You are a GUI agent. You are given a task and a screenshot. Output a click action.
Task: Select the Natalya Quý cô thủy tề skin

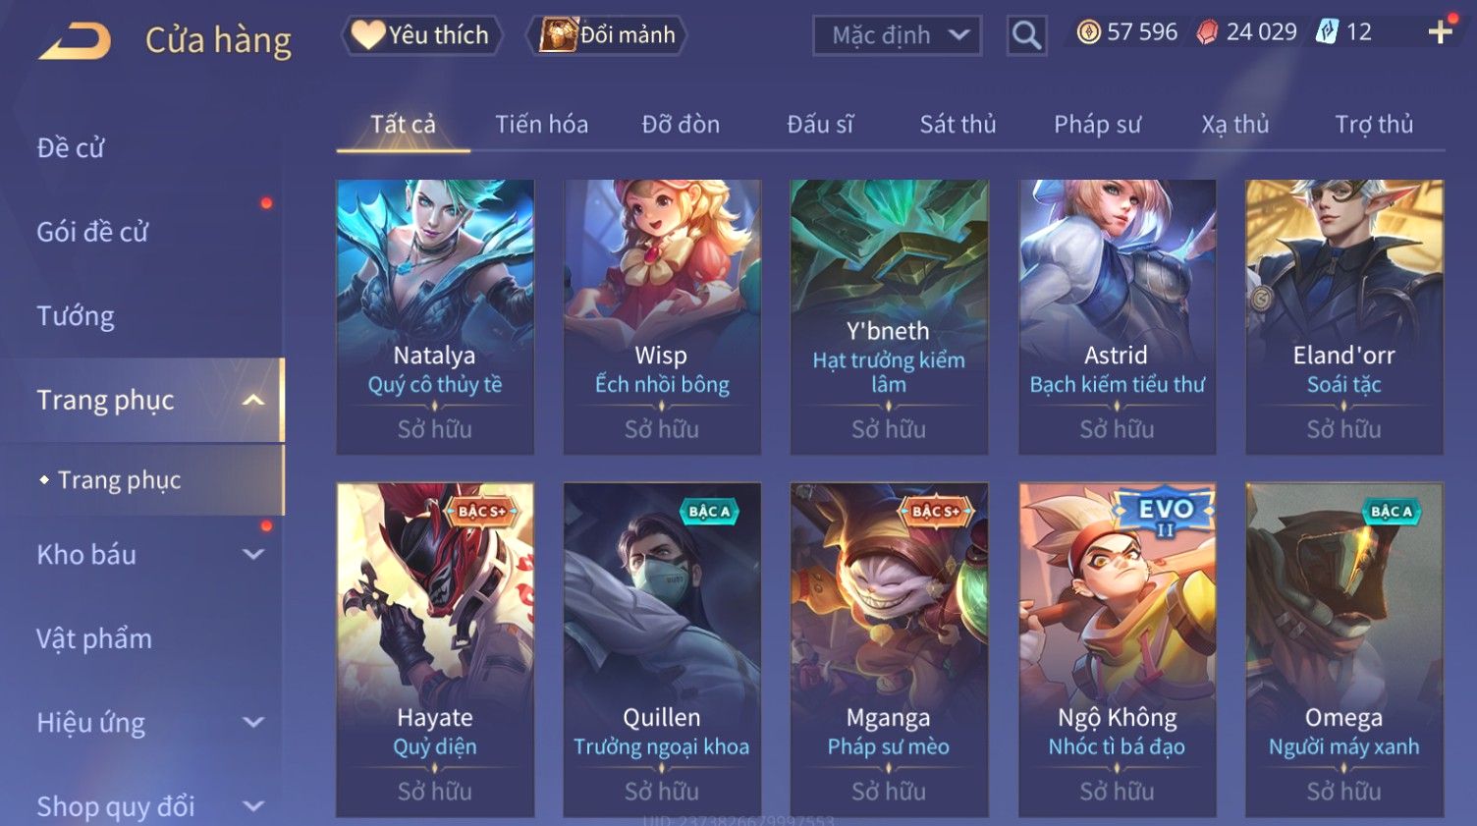pos(435,316)
